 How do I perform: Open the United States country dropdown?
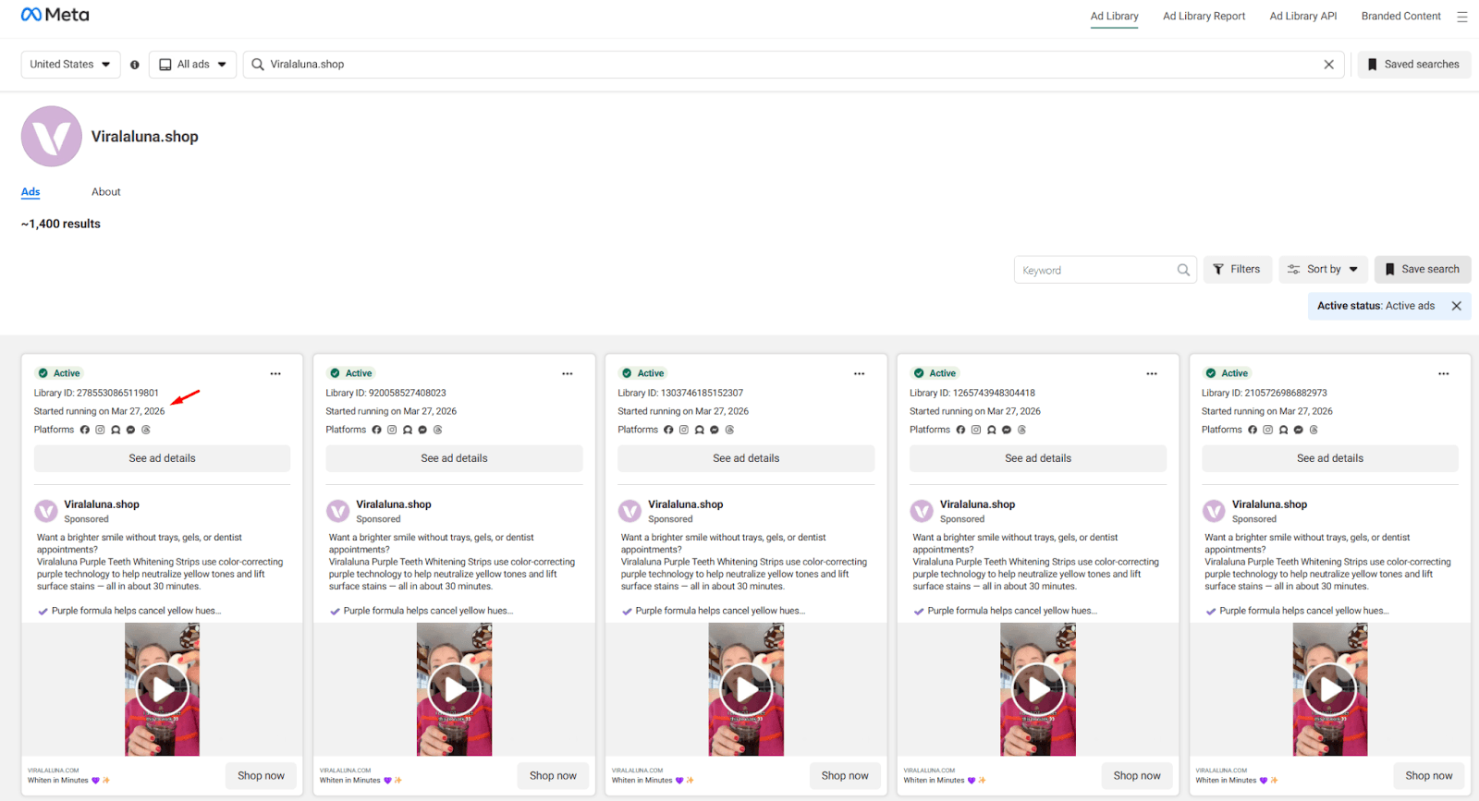(x=70, y=65)
